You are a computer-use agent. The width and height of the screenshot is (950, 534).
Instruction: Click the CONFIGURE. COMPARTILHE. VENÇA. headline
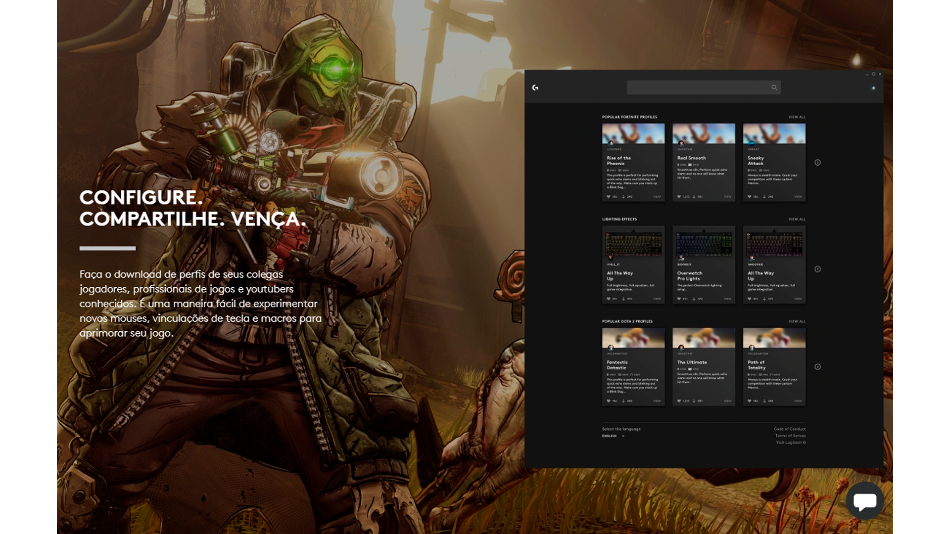click(x=193, y=208)
